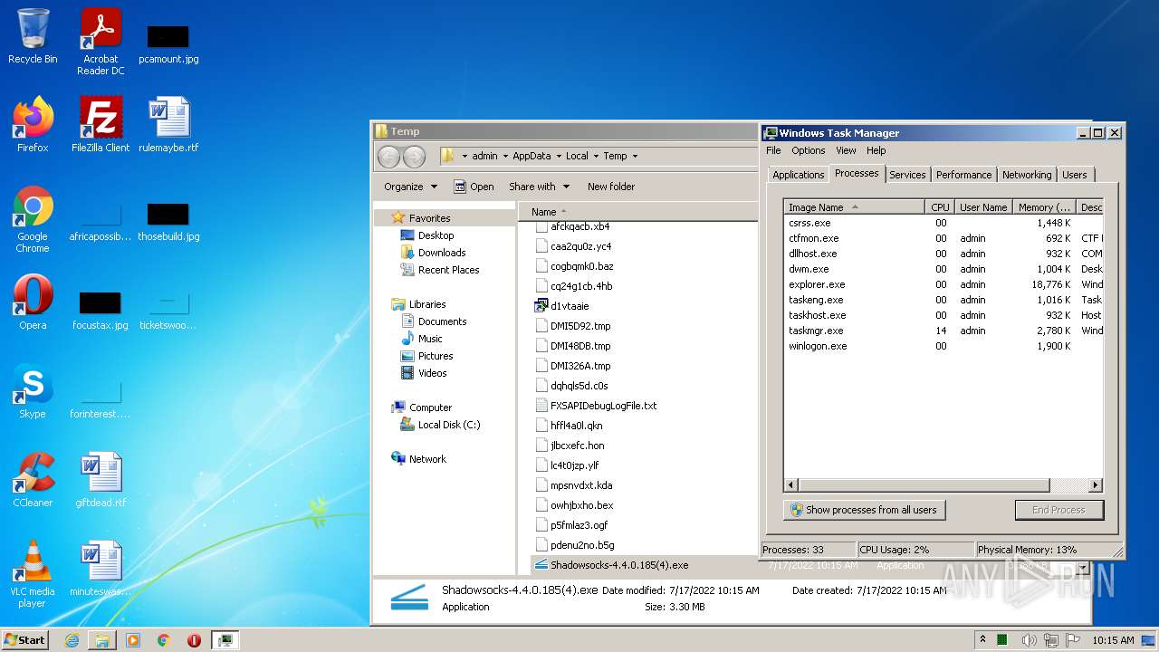This screenshot has width=1159, height=652.
Task: Switch to Users tab
Action: point(1075,175)
